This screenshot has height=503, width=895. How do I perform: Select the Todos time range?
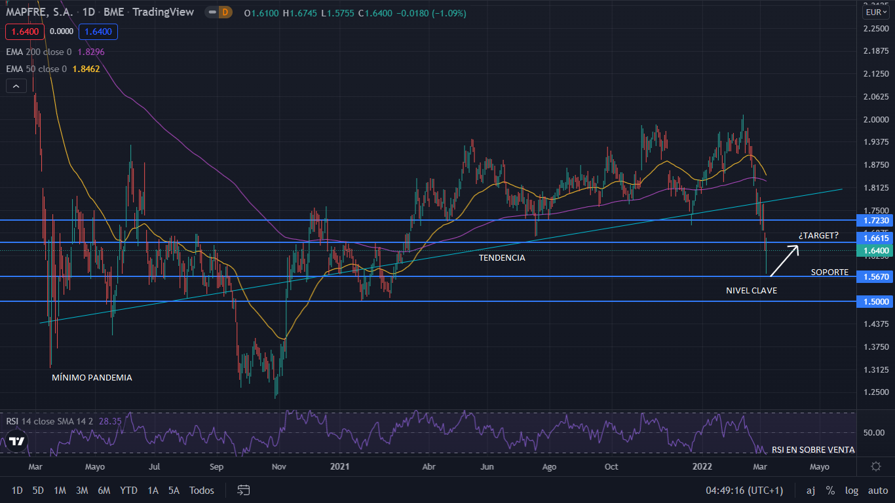pos(201,490)
